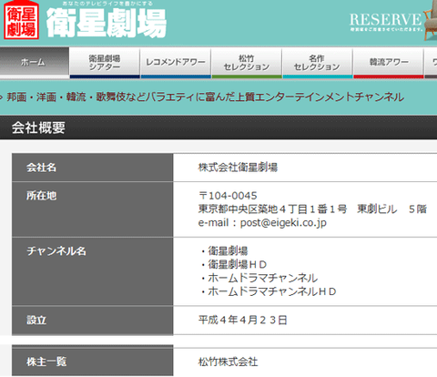Click the ・衛星劇場HD channel entry
This screenshot has height=377, width=437.
point(233,265)
